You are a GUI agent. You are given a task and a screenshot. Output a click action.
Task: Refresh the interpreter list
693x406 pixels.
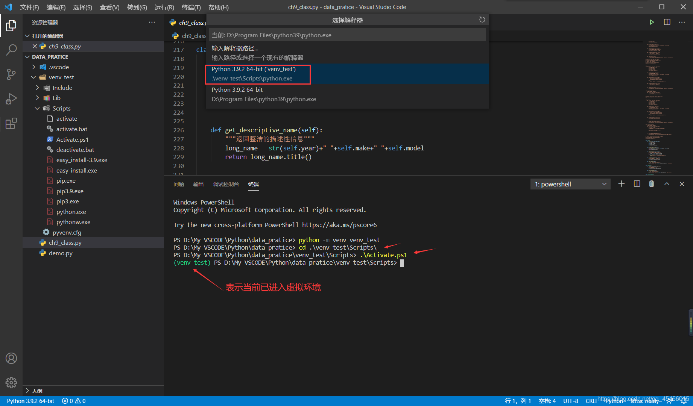click(482, 20)
